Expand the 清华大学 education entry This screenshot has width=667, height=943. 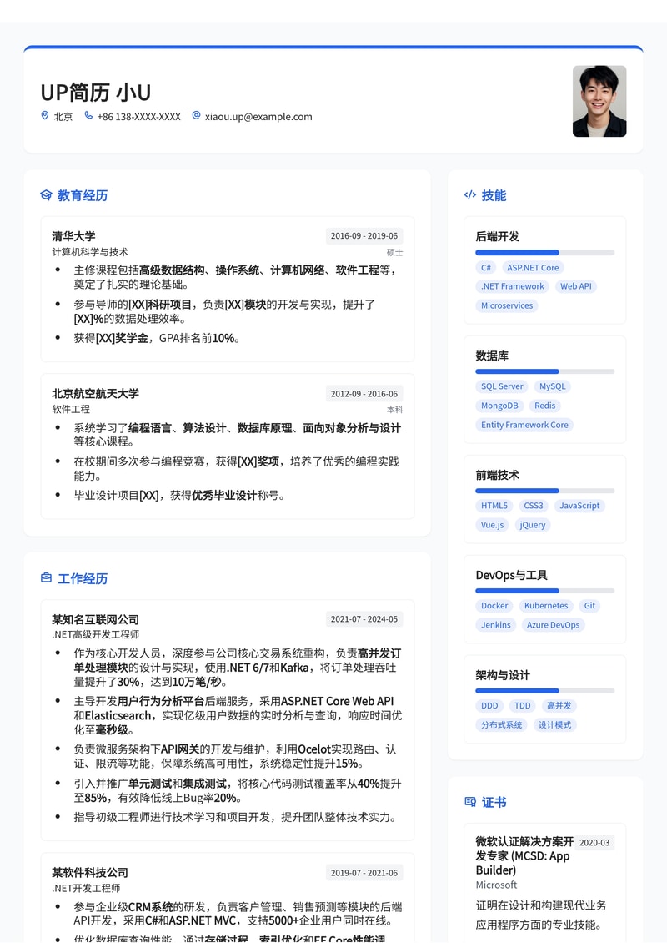[x=73, y=236]
